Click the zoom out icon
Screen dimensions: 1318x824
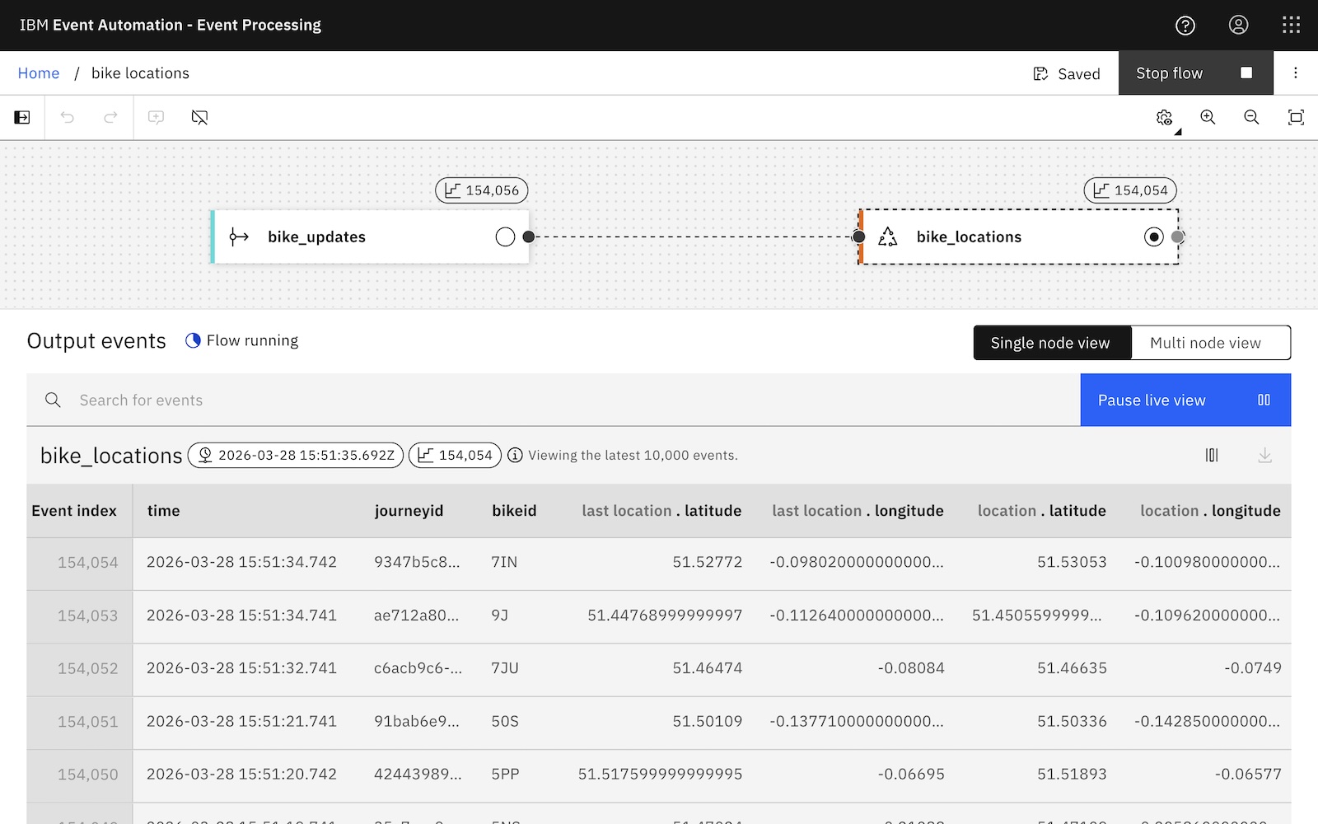[x=1251, y=118]
